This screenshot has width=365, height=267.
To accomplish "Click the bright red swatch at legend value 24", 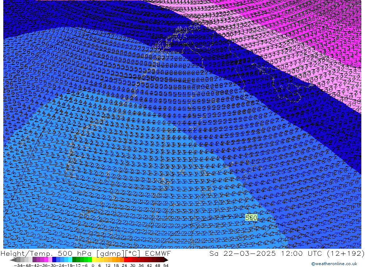I will pyautogui.click(x=126, y=260).
